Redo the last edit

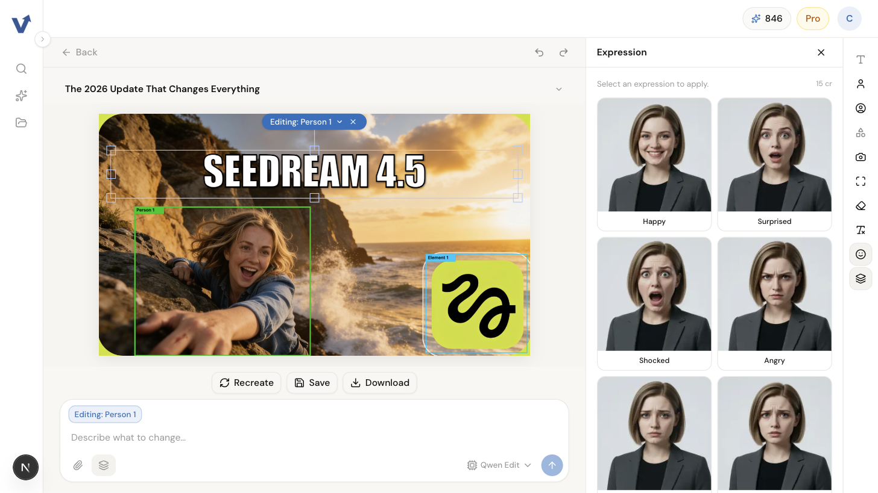563,52
